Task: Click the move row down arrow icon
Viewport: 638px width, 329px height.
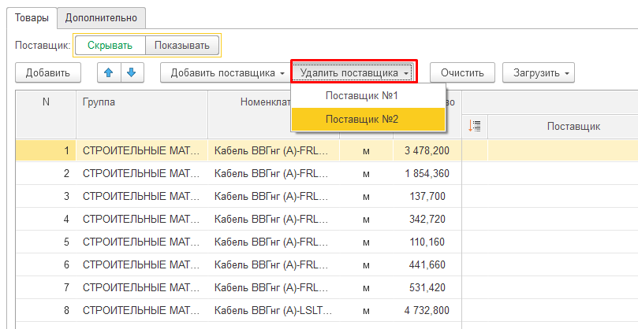Action: click(131, 72)
